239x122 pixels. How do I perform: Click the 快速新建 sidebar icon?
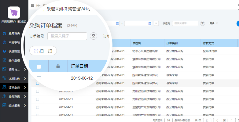(x=5, y=51)
